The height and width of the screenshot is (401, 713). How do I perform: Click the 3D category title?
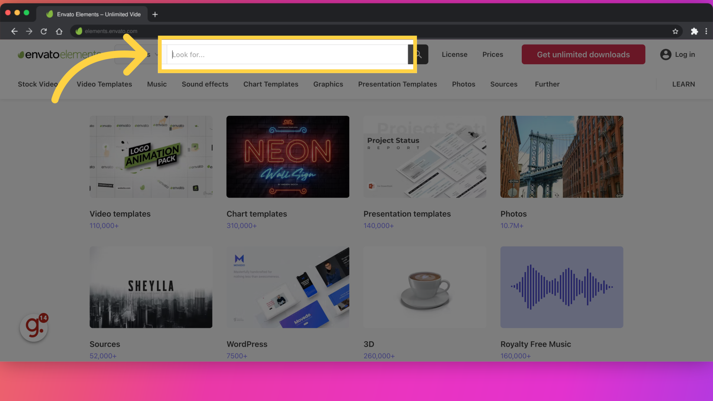tap(369, 344)
